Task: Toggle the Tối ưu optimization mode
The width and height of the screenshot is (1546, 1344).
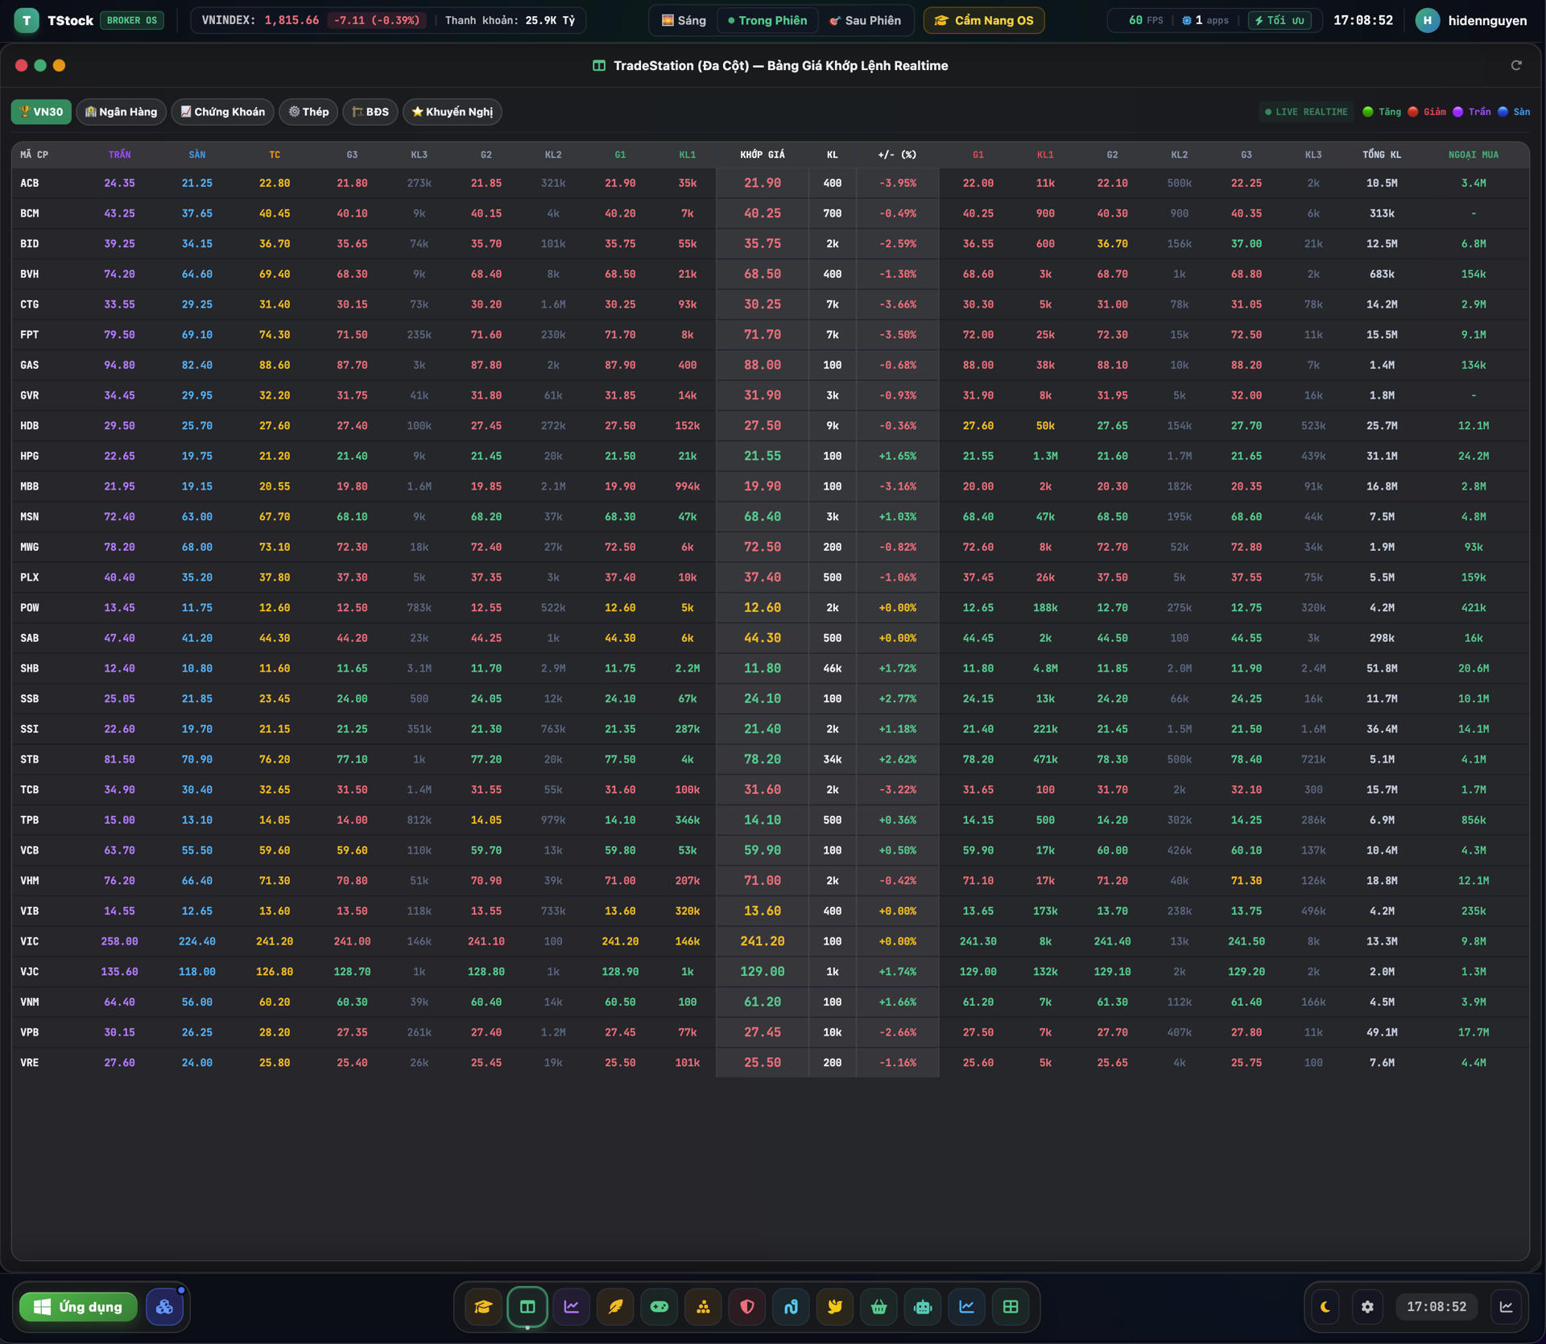Action: 1279,20
